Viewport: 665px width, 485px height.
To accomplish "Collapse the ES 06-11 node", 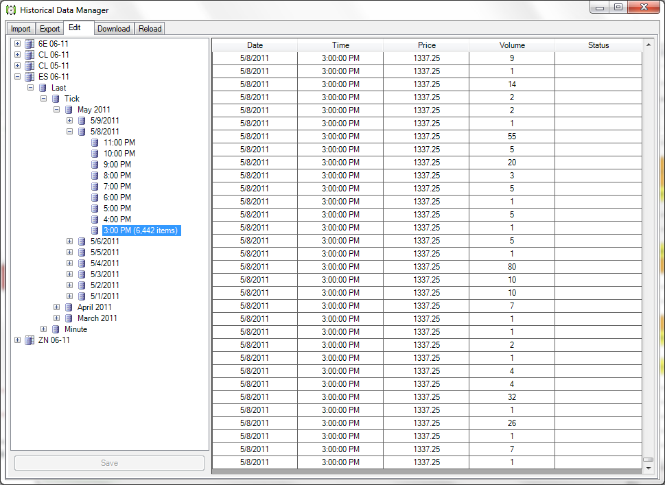I will coord(17,77).
